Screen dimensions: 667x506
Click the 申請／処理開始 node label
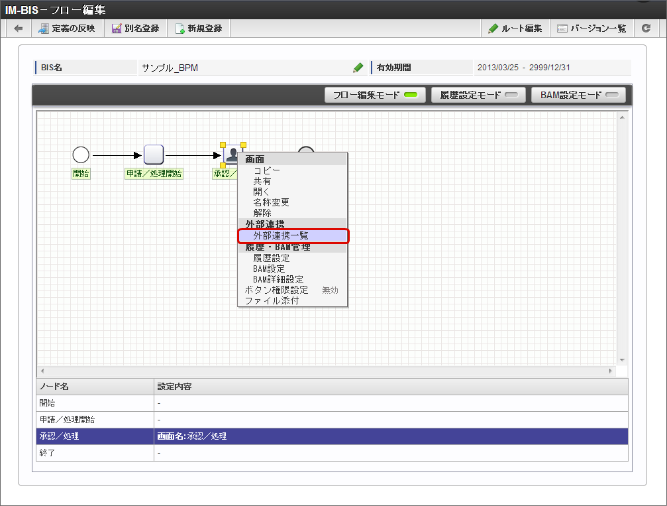pos(154,173)
